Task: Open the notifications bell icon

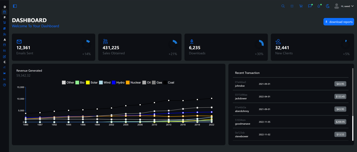Action: [x=319, y=6]
